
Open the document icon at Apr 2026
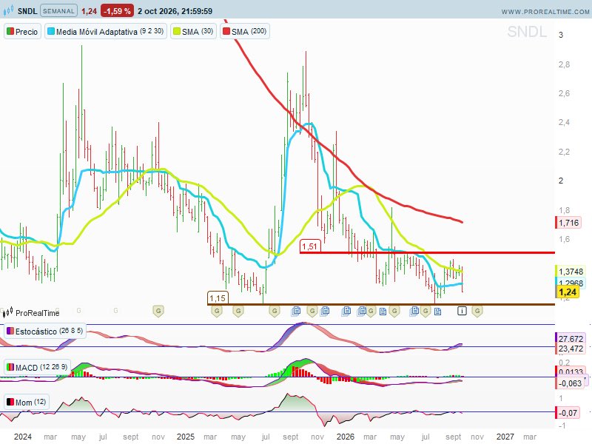(x=383, y=312)
